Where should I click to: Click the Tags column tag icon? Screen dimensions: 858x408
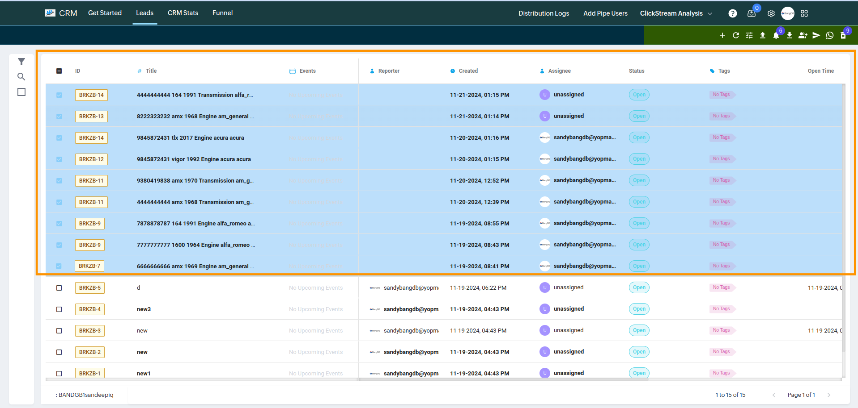(x=712, y=71)
